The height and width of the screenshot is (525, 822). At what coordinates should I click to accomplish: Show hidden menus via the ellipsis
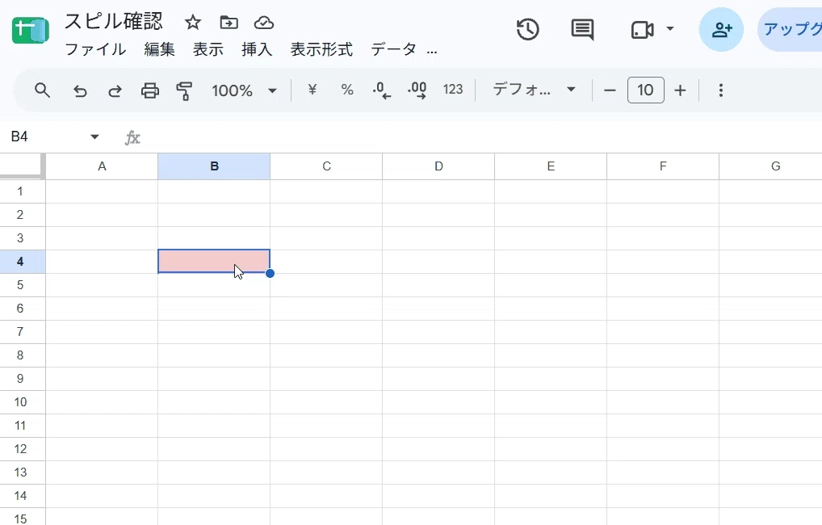(x=432, y=51)
